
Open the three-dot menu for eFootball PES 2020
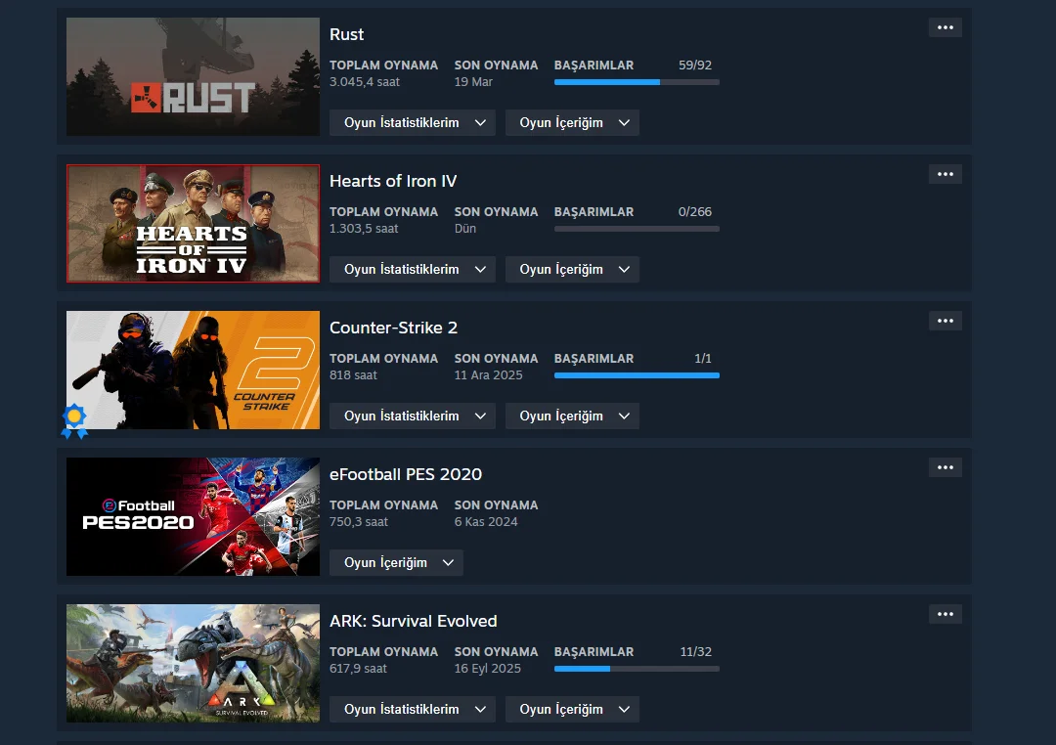[x=945, y=467]
